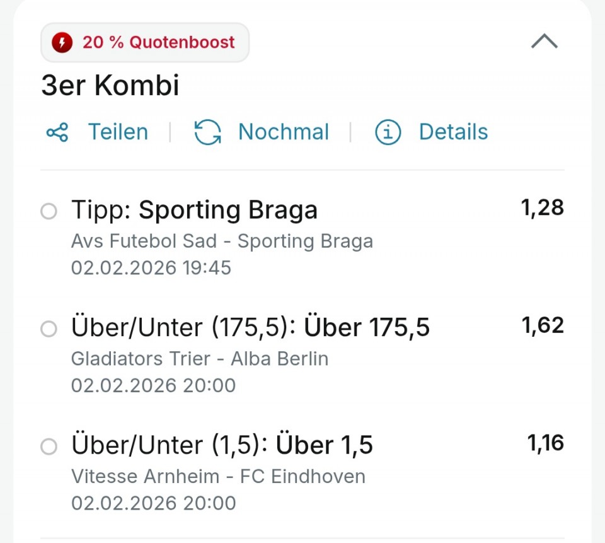Click the red lightning Quotenboost icon
Screen dimensions: 605x543
(62, 43)
